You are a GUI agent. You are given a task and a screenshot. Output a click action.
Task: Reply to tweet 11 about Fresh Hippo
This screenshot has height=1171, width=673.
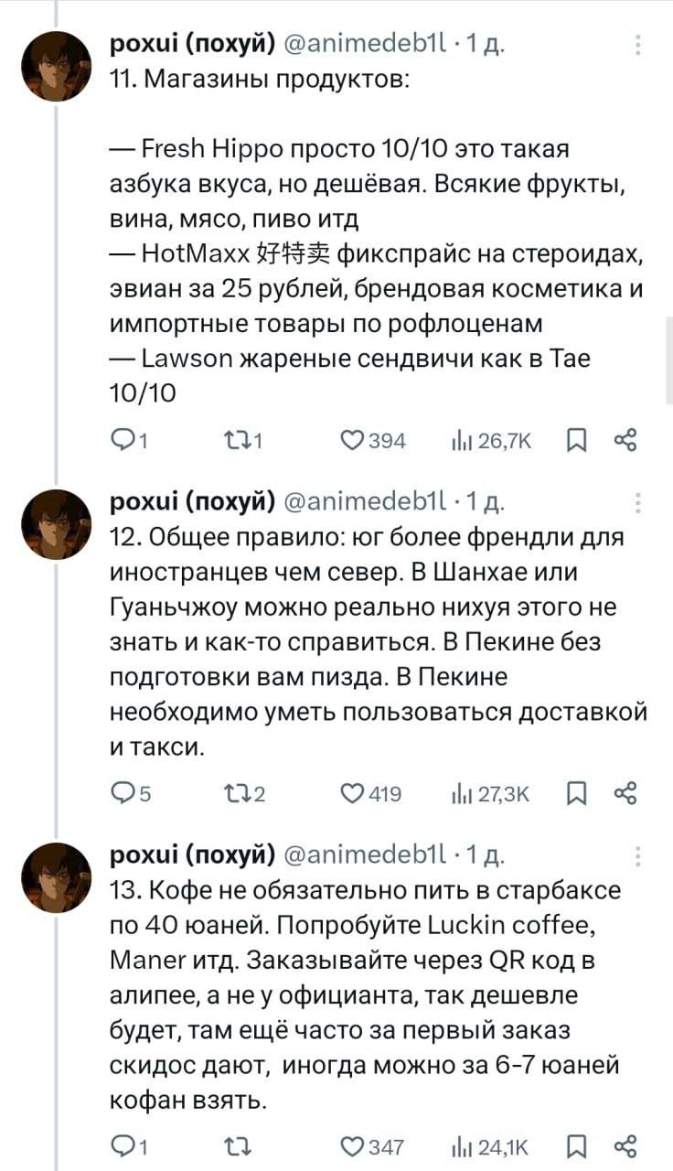[121, 441]
